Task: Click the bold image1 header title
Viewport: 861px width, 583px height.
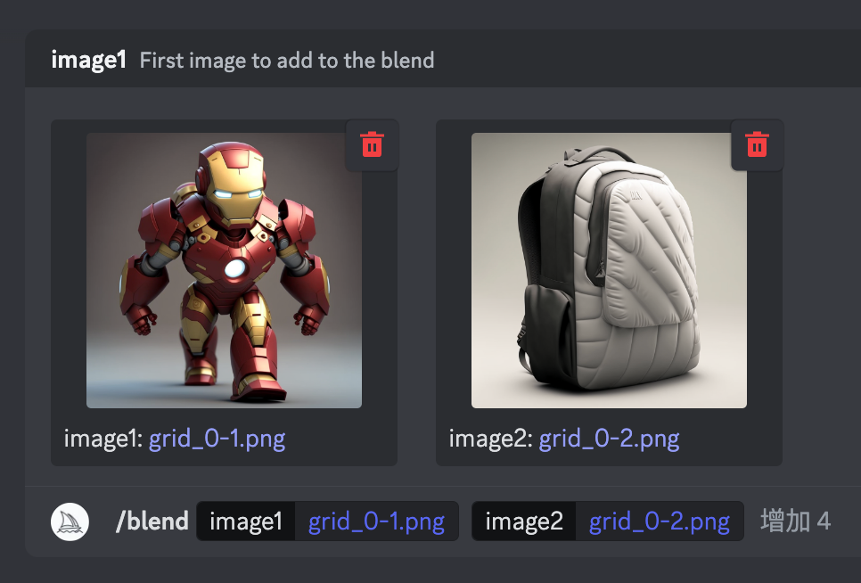Action: coord(89,60)
